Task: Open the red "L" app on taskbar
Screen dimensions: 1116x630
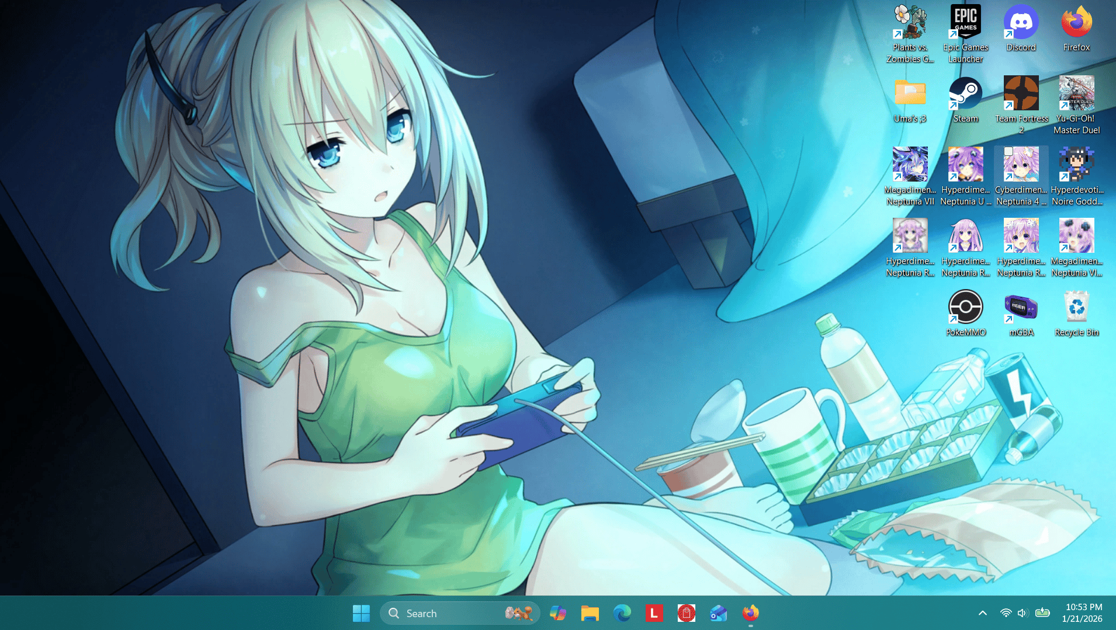Action: [654, 613]
